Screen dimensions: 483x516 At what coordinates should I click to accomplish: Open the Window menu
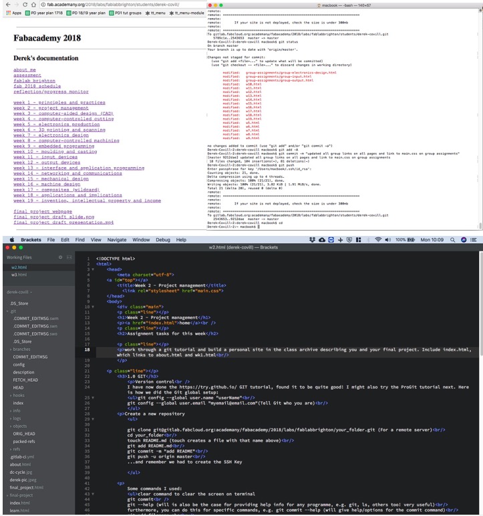[x=141, y=239]
